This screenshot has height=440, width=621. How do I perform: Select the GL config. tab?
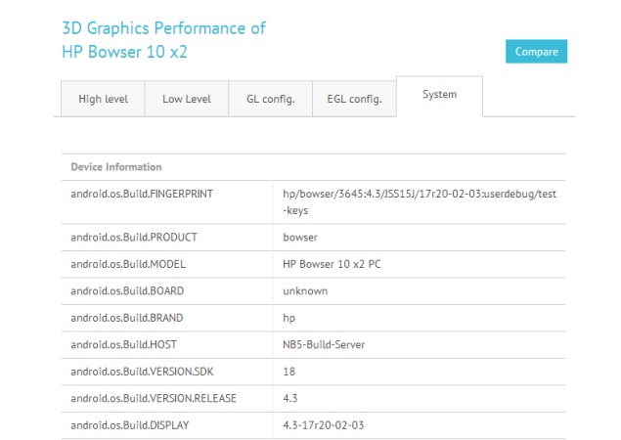(x=271, y=99)
